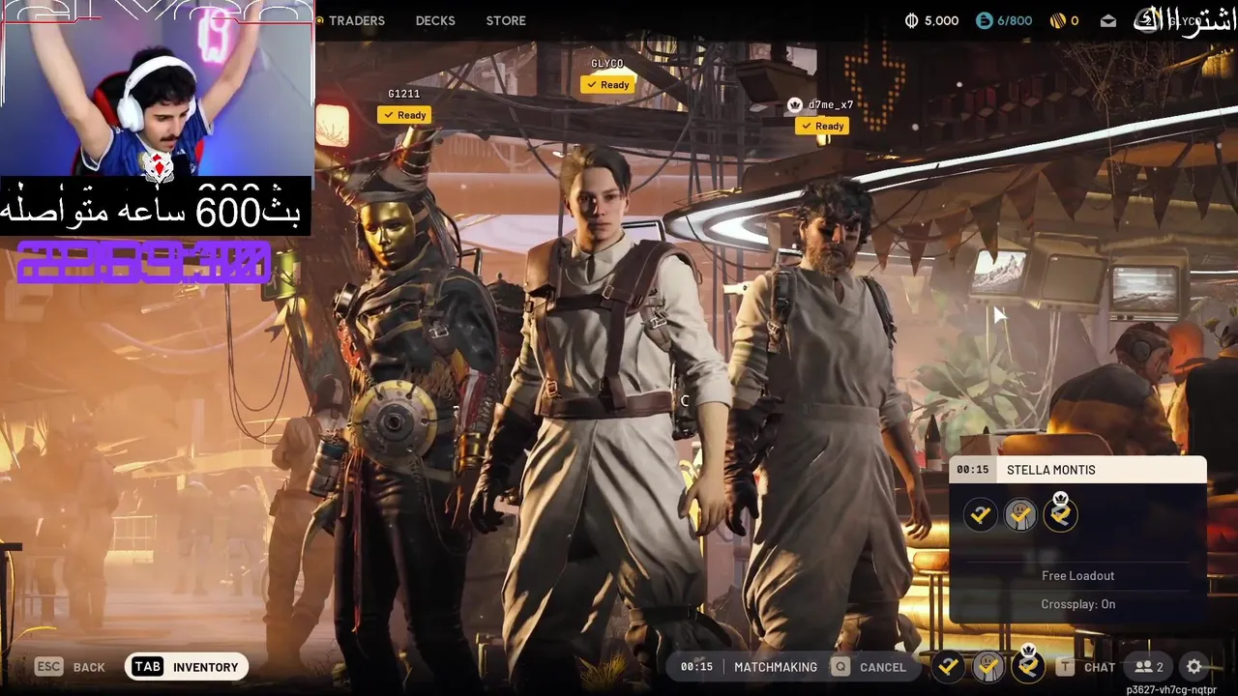Open CHAT in the bottom bar
Screen dimensions: 1238x696
[x=1100, y=667]
